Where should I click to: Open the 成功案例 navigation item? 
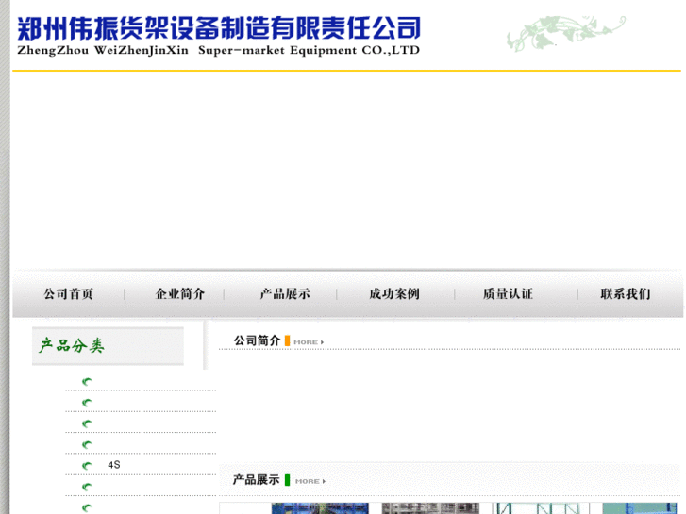(x=393, y=294)
